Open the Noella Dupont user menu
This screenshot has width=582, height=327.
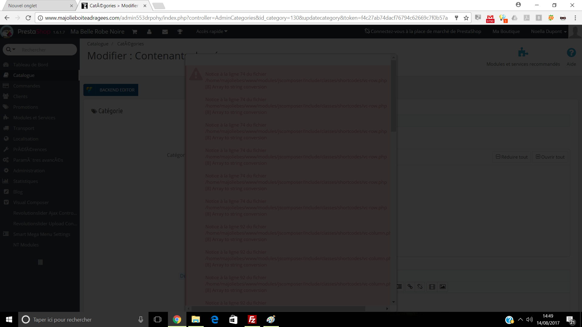[x=548, y=31]
